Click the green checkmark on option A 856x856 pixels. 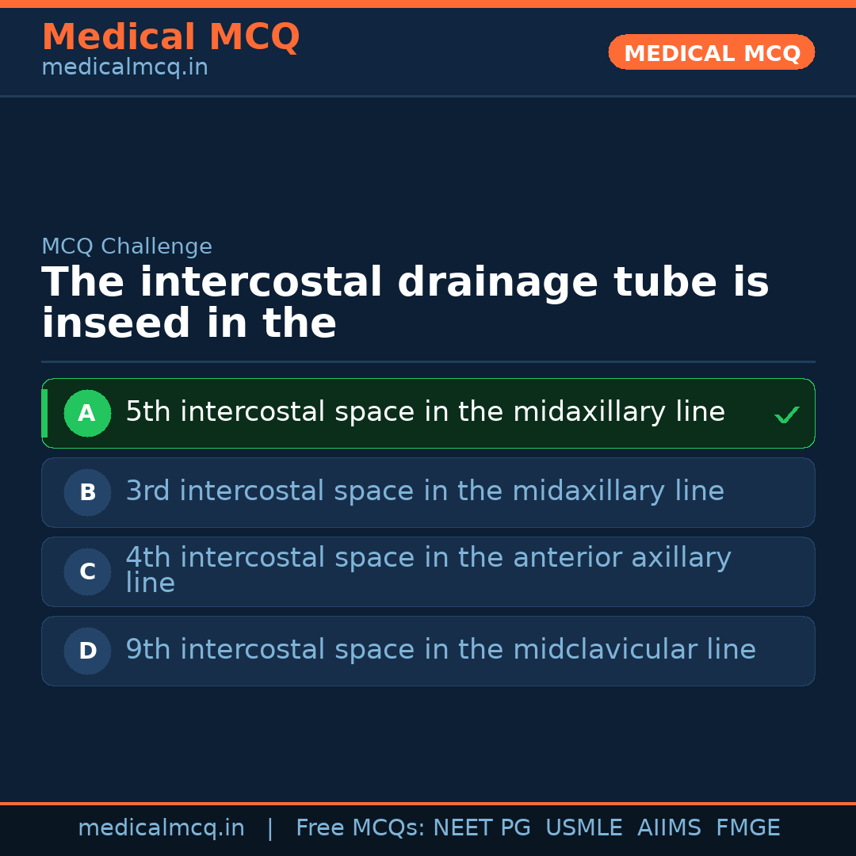(x=786, y=415)
